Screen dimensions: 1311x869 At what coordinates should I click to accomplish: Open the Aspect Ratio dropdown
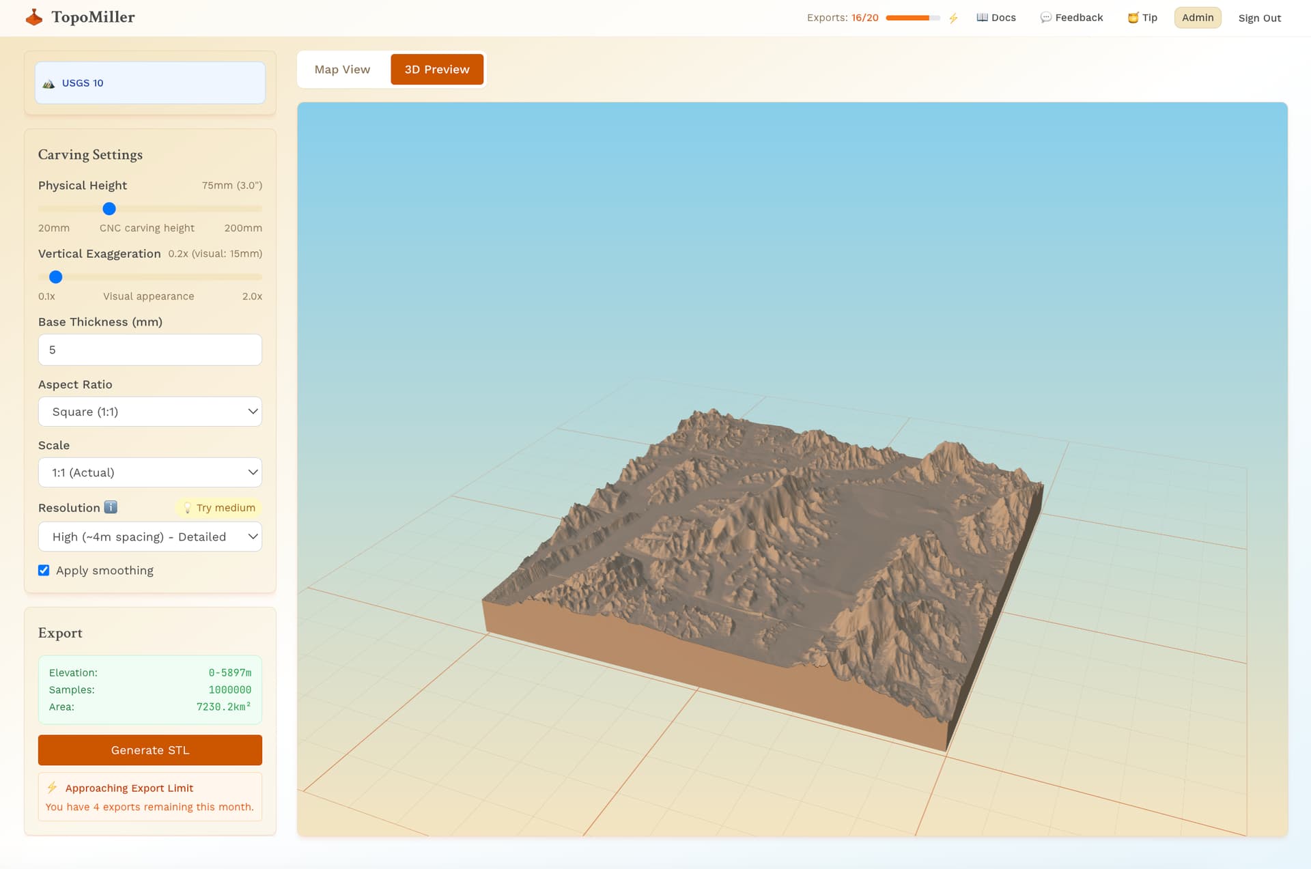point(150,412)
